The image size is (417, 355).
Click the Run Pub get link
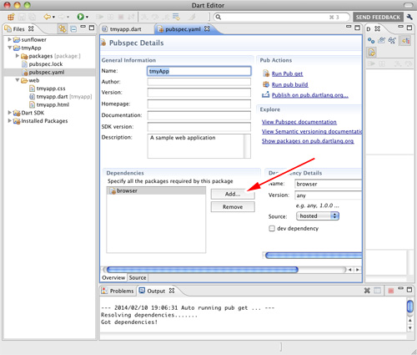coord(287,74)
